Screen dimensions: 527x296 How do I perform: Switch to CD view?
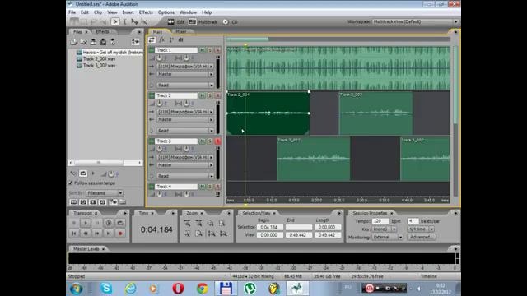click(231, 22)
